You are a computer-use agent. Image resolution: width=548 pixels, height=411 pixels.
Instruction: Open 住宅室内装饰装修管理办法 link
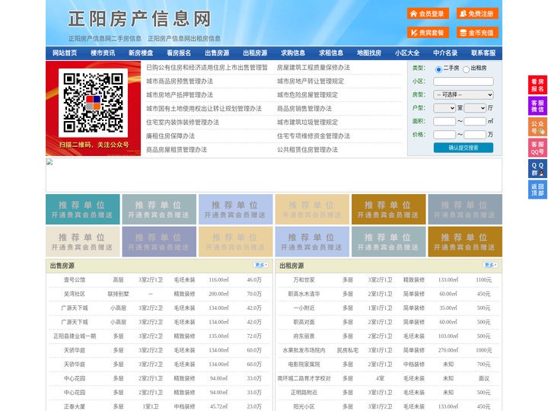(x=183, y=122)
